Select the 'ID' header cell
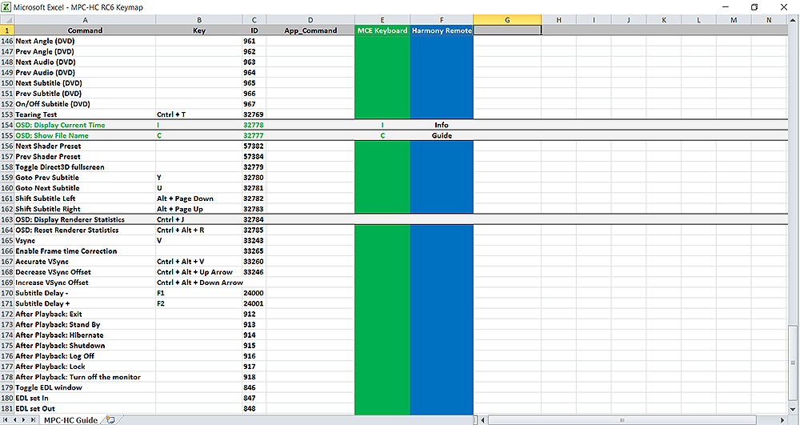The image size is (800, 425). pyautogui.click(x=254, y=30)
